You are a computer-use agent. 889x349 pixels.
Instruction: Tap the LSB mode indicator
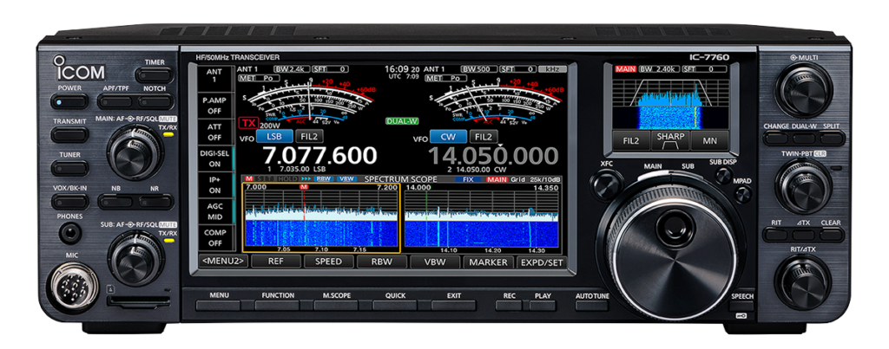click(274, 136)
